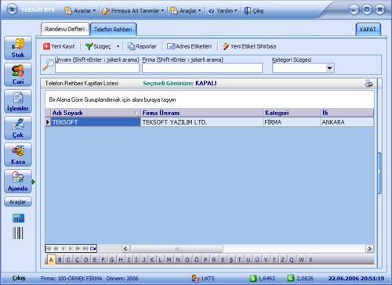Screen dimensions: 392x285
Task: Click the calendar icon below Araçlar
Action: (18, 218)
